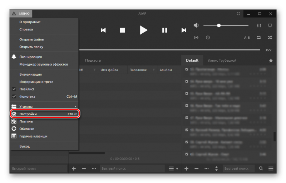Viewport: 286px width, 183px height.
Task: Toggle repeat playback mode
Action: coord(258,38)
